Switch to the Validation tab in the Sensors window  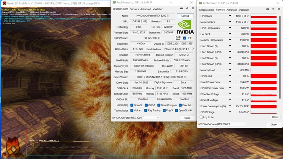click(244, 10)
